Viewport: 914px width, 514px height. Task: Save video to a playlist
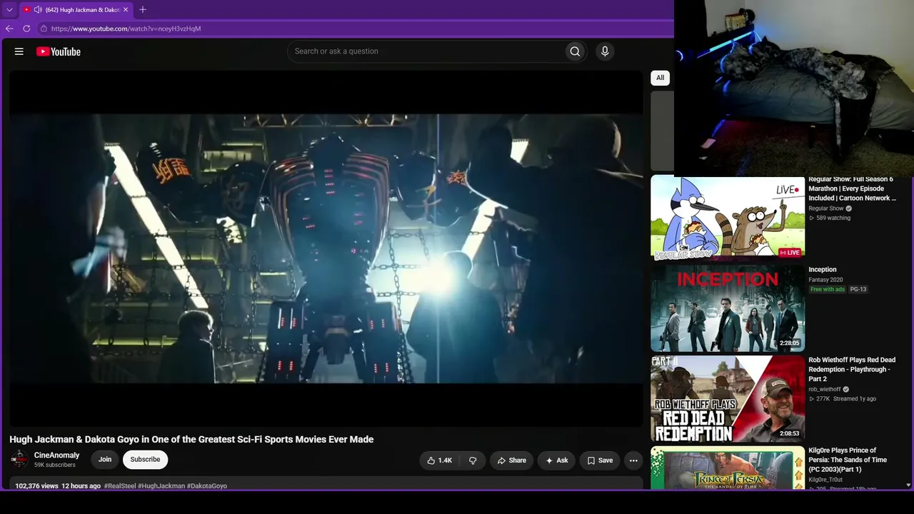coord(600,460)
